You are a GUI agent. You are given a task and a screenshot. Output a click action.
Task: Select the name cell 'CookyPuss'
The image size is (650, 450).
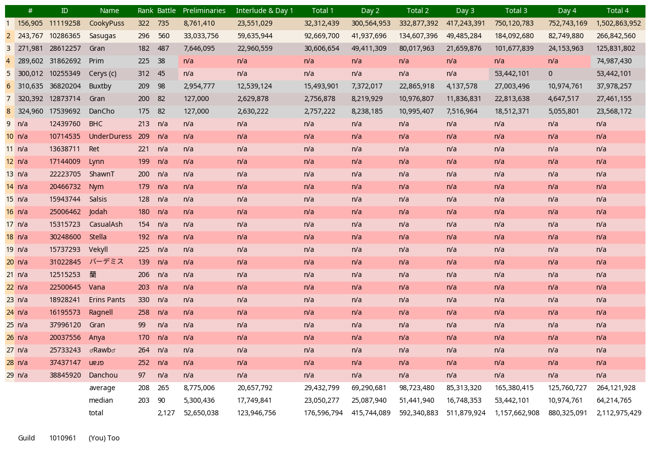pos(106,23)
